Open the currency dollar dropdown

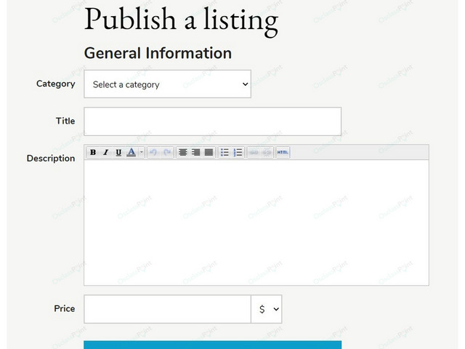click(267, 309)
